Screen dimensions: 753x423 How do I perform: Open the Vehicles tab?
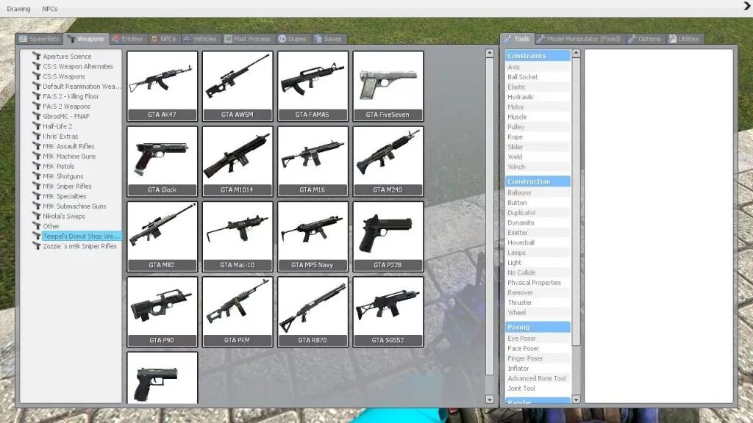click(x=200, y=39)
